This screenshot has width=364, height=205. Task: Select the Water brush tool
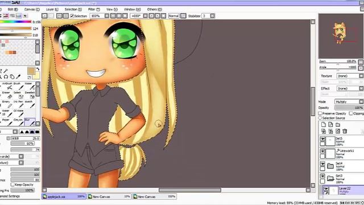point(30,86)
